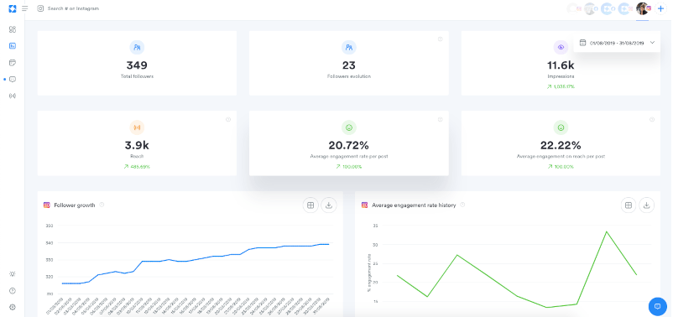Toggle the hamburger menu beside the logo
The image size is (673, 317).
[25, 8]
